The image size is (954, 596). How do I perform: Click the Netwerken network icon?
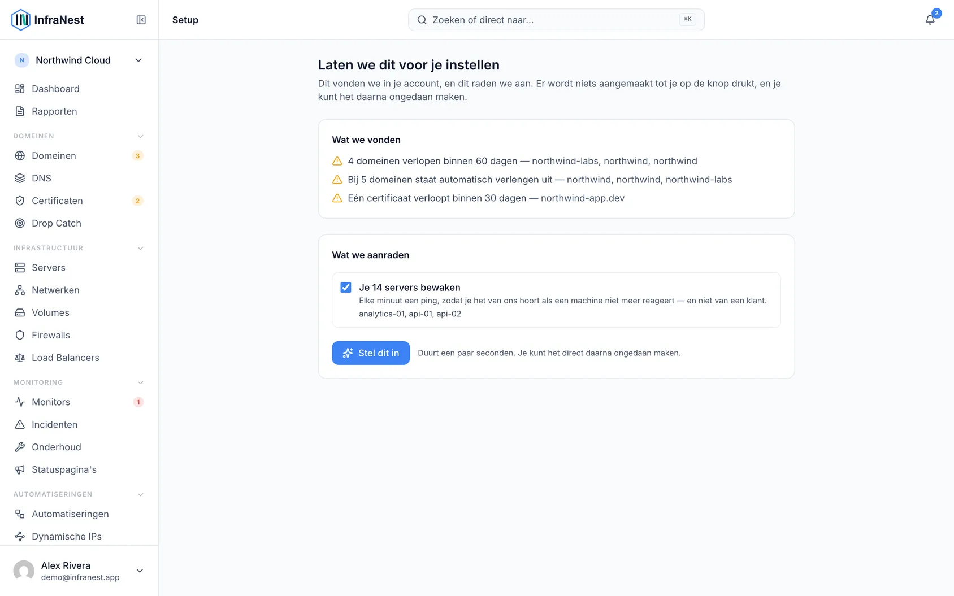pyautogui.click(x=20, y=290)
